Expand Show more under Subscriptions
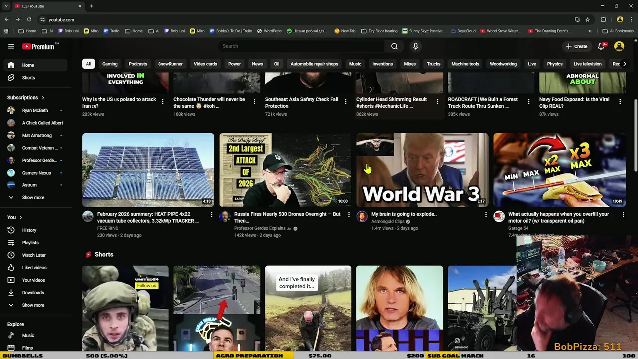638x359 pixels. [x=35, y=198]
